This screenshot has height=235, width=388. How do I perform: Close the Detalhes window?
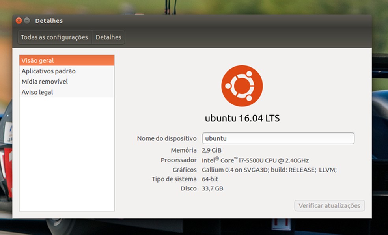[19, 21]
